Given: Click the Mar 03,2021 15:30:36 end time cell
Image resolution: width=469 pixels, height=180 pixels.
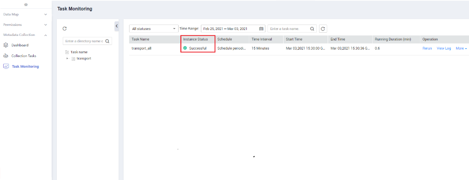Looking at the screenshot, I should coord(349,48).
